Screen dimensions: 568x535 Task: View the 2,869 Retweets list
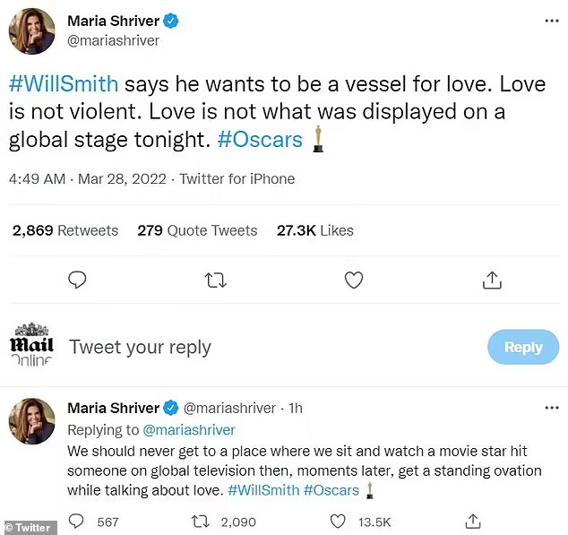pos(65,230)
